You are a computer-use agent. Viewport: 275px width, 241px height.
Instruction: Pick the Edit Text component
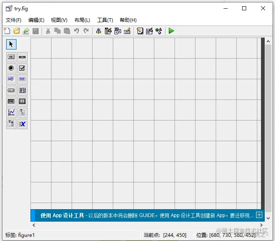coord(11,79)
